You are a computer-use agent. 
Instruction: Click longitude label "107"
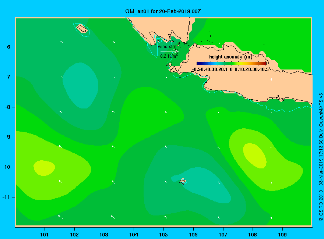pos(223,235)
